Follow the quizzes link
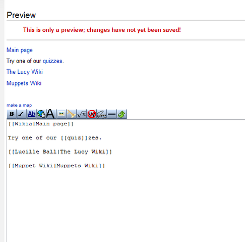 (x=52, y=61)
